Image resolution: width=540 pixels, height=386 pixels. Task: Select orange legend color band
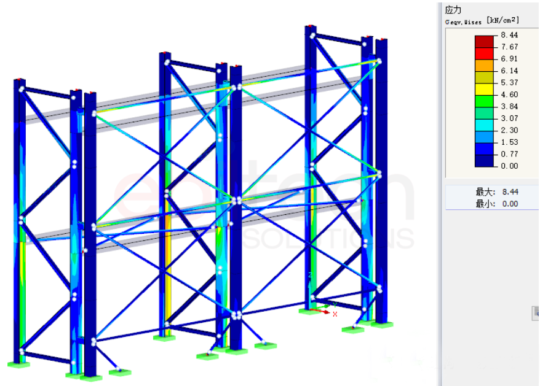(x=484, y=65)
